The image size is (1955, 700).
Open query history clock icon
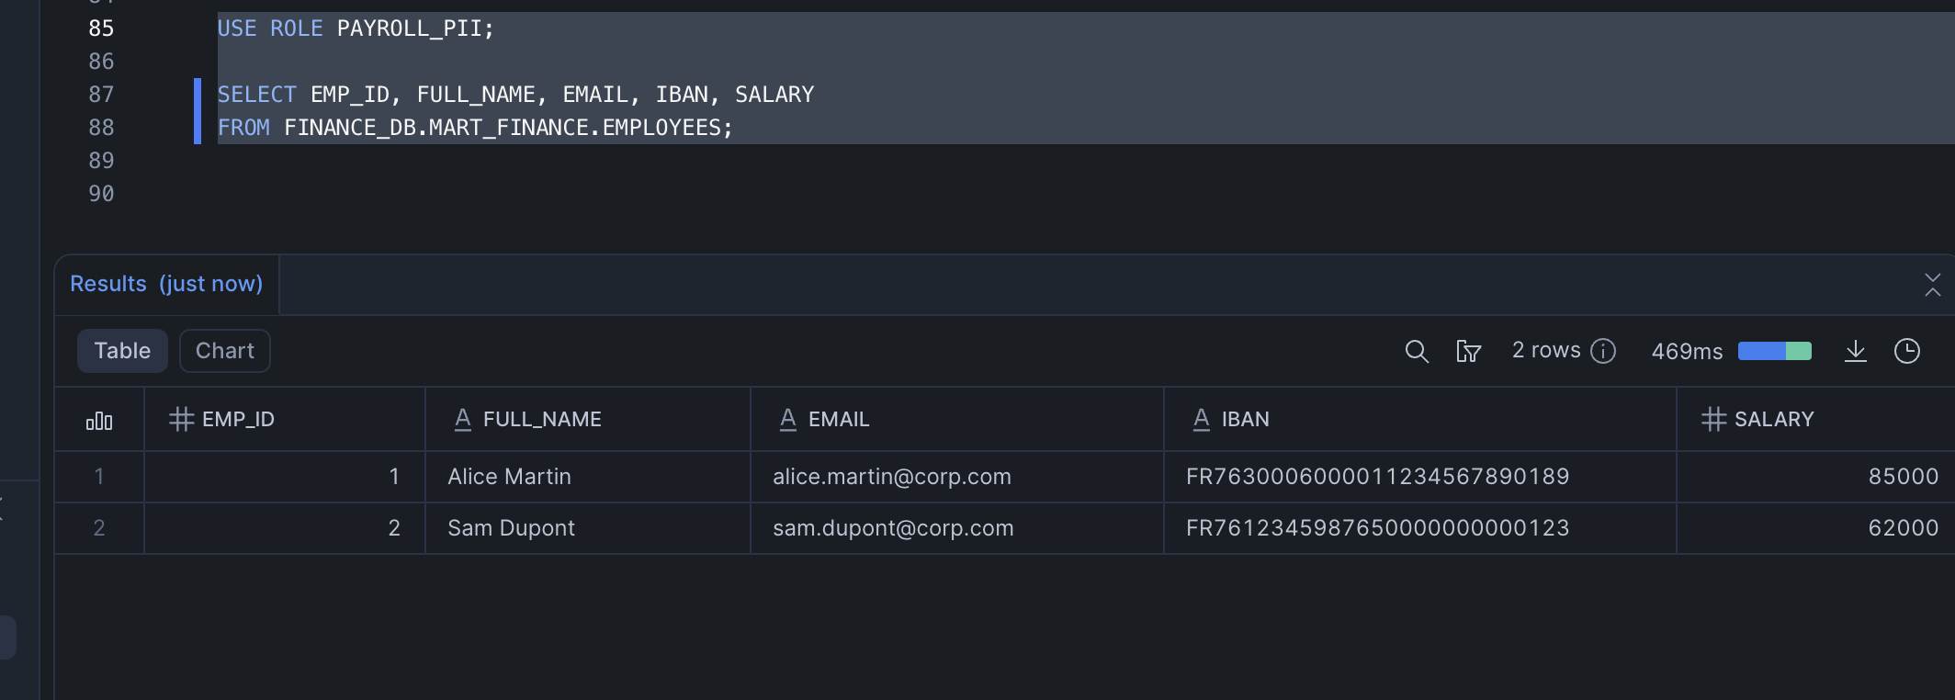1906,351
